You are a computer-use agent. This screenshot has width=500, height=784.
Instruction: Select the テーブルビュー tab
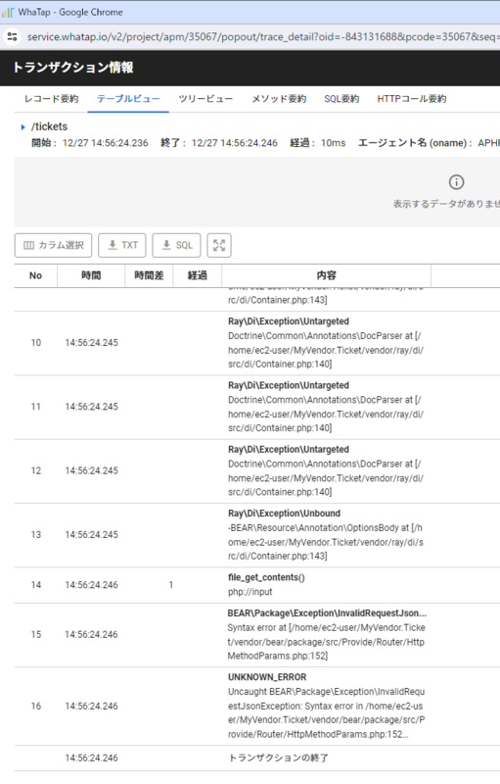(x=128, y=99)
